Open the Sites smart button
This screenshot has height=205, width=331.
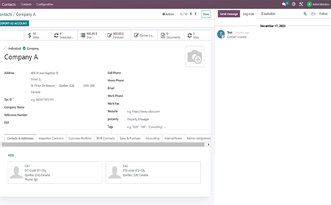198,35
